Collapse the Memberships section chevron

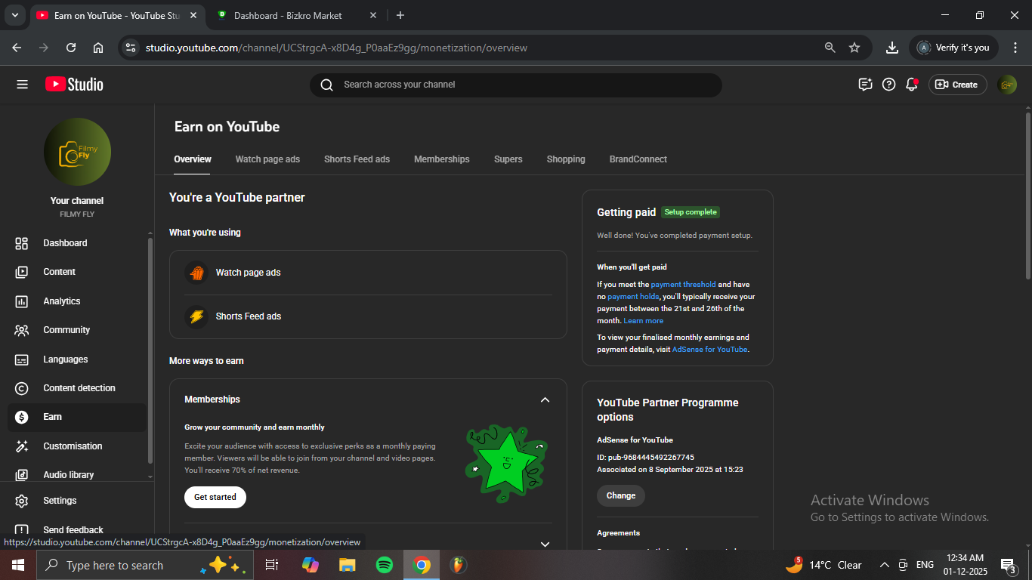(x=545, y=400)
